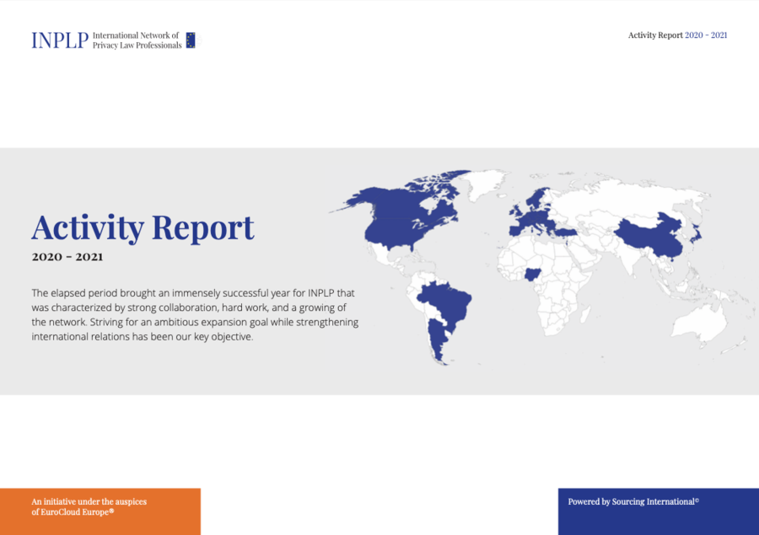Click the Activity Report 2020 - 2021 header text
The width and height of the screenshot is (759, 535).
678,35
